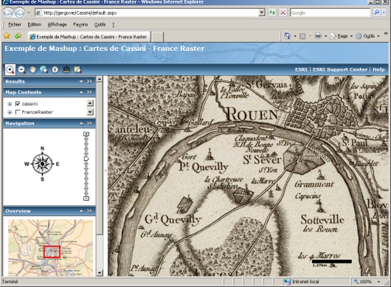Toggle the overview map toolbar icon
391x287 pixels.
coord(77,69)
